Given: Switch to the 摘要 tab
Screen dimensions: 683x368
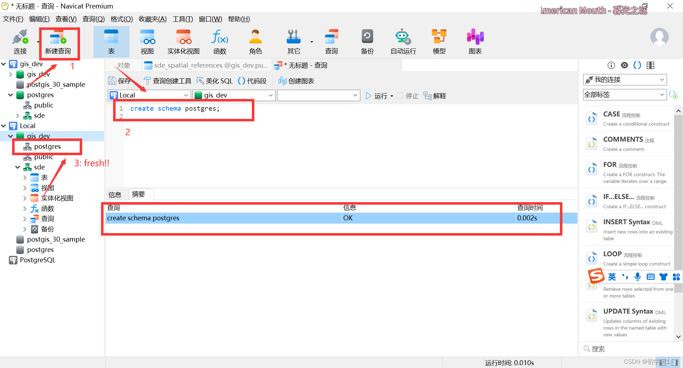Looking at the screenshot, I should pyautogui.click(x=139, y=194).
